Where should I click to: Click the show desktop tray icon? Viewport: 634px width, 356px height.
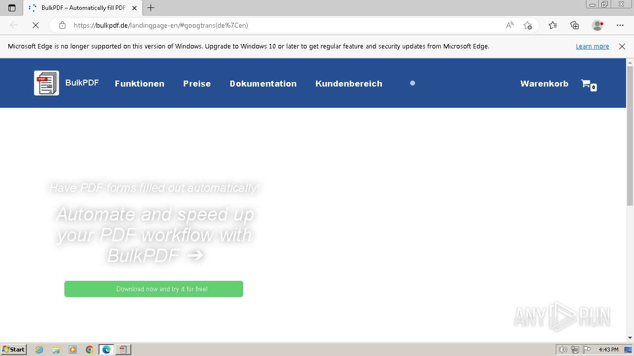click(629, 350)
